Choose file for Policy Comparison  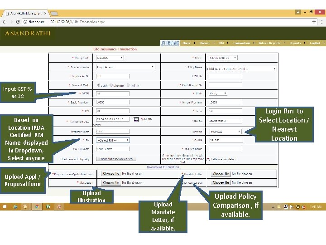(x=221, y=182)
